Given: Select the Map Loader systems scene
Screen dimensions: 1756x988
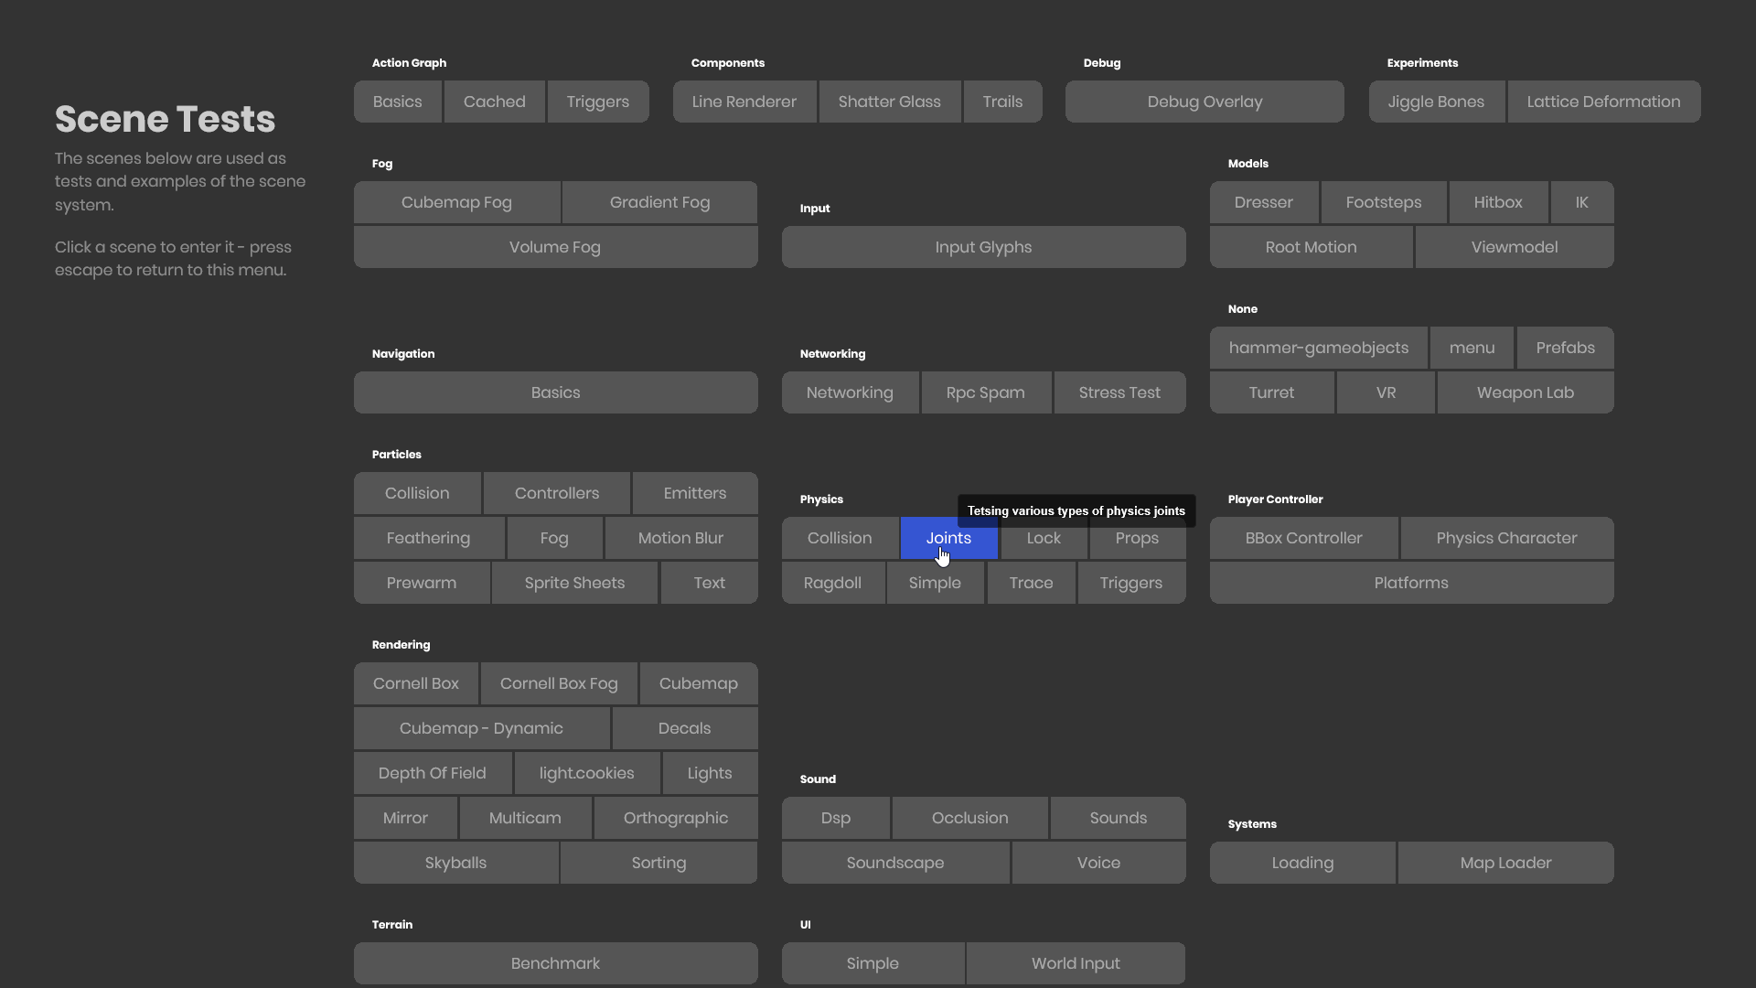Looking at the screenshot, I should [x=1504, y=863].
